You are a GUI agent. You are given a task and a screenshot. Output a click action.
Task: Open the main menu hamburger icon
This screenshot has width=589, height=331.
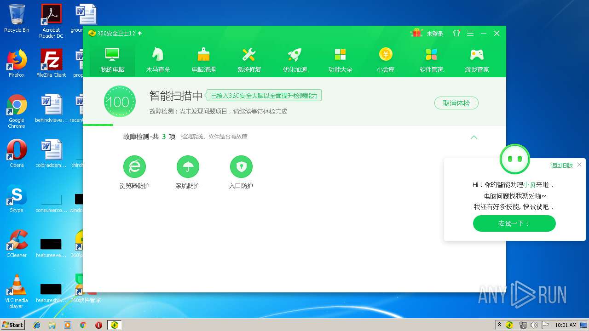470,33
